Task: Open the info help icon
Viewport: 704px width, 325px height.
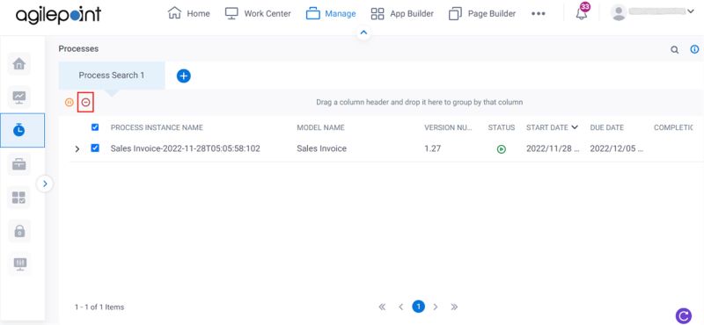Action: [694, 49]
